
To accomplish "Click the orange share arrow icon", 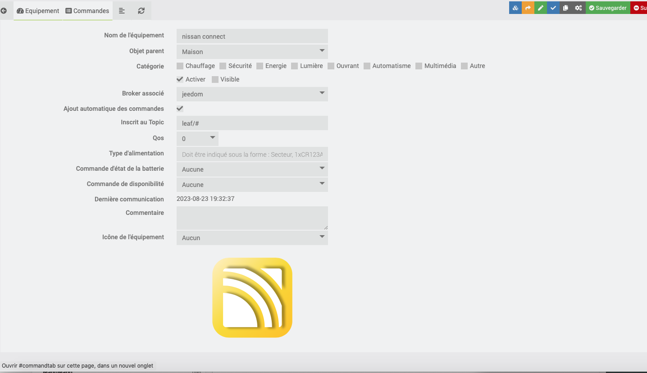I will (528, 8).
